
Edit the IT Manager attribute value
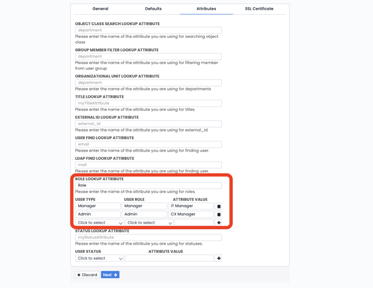[191, 206]
